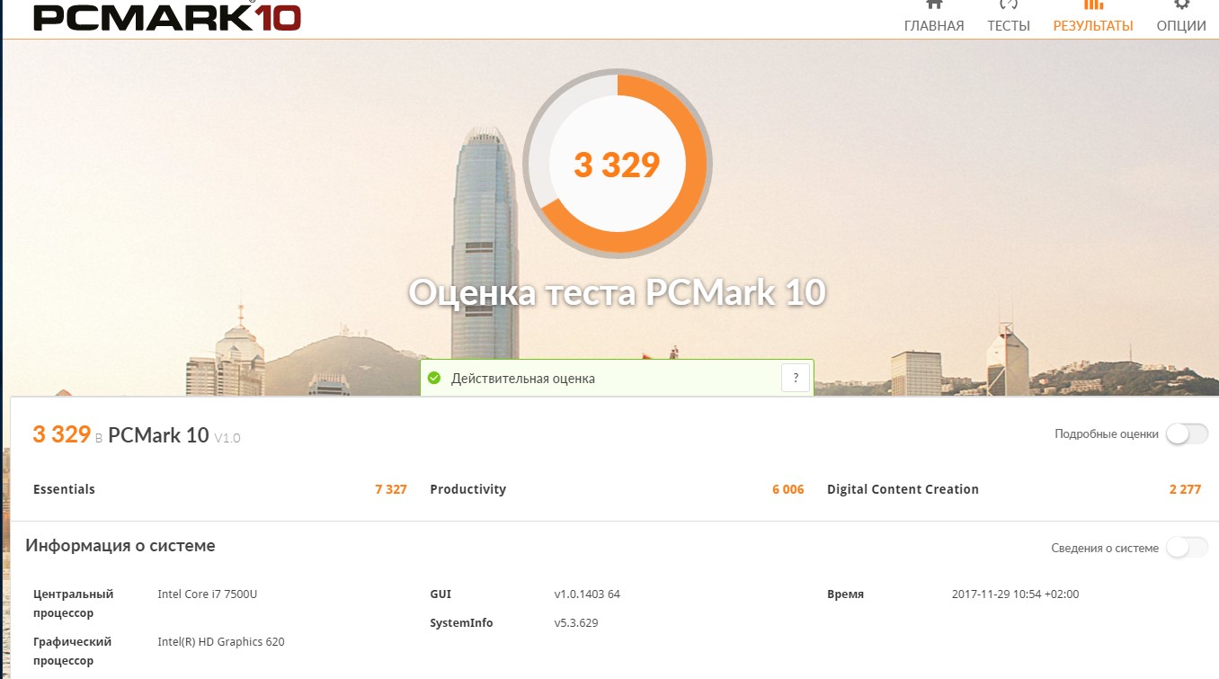Turn on the Сведения о системе toggle
The image size is (1219, 679).
(1188, 548)
